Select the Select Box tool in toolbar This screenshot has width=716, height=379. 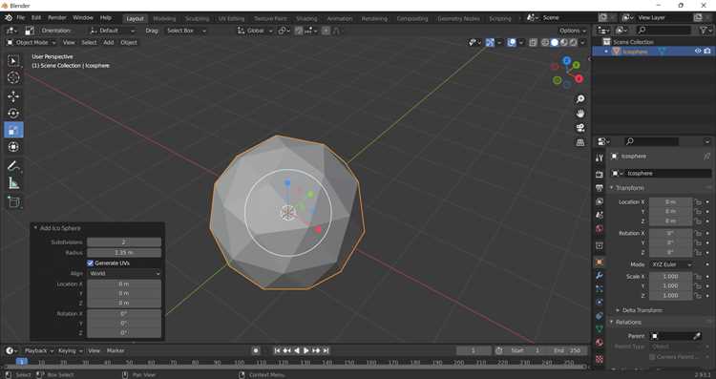click(13, 61)
